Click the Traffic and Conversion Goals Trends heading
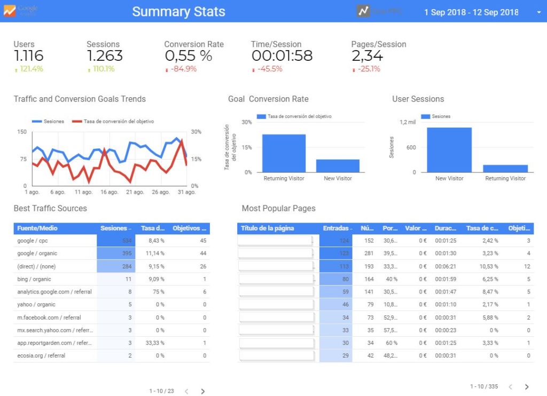The height and width of the screenshot is (396, 547). click(80, 99)
